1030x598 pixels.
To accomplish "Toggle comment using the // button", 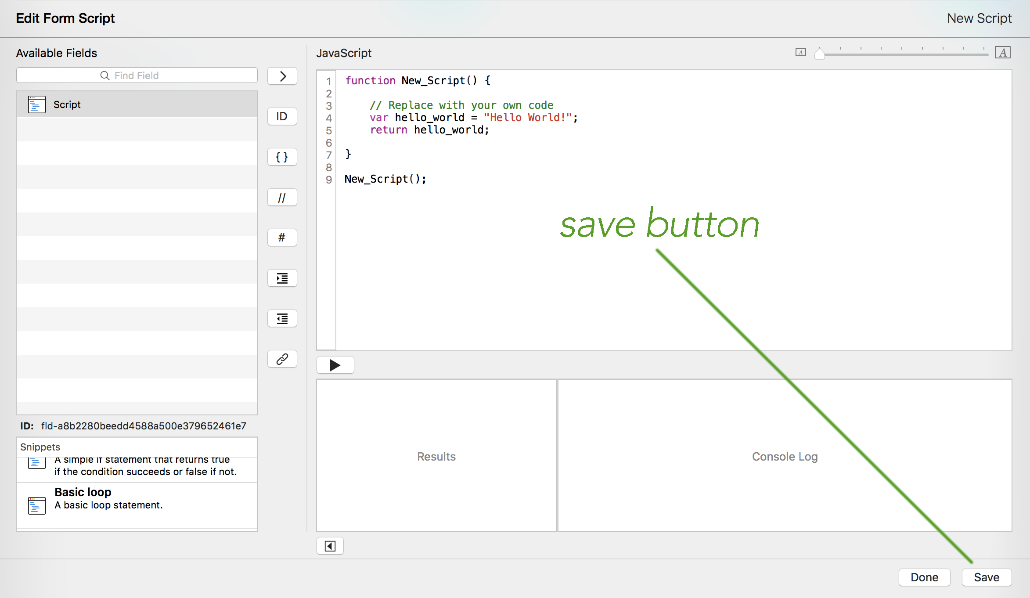I will [282, 197].
